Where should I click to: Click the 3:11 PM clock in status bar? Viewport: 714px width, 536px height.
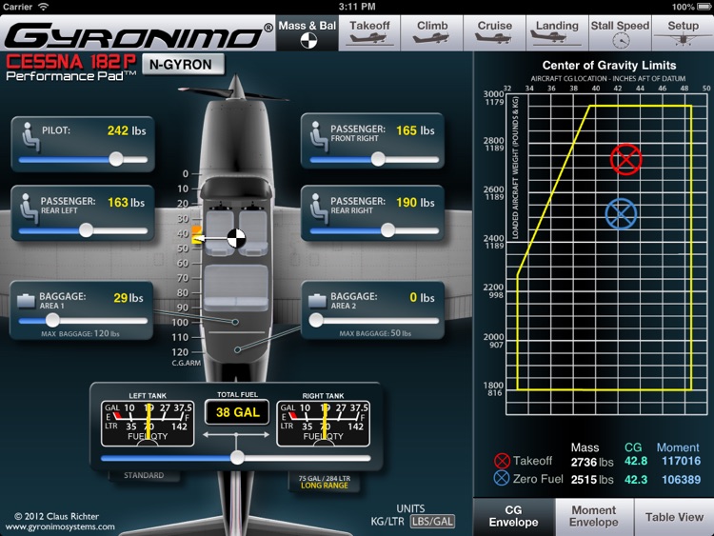point(357,7)
